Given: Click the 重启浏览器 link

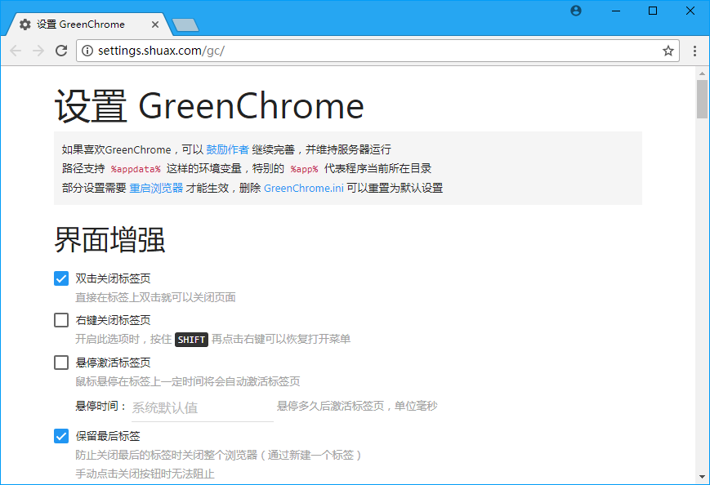Looking at the screenshot, I should tap(156, 188).
